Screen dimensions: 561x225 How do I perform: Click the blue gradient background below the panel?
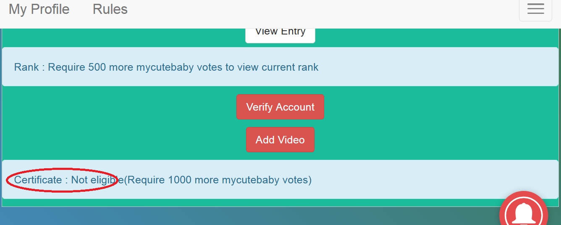[210, 217]
